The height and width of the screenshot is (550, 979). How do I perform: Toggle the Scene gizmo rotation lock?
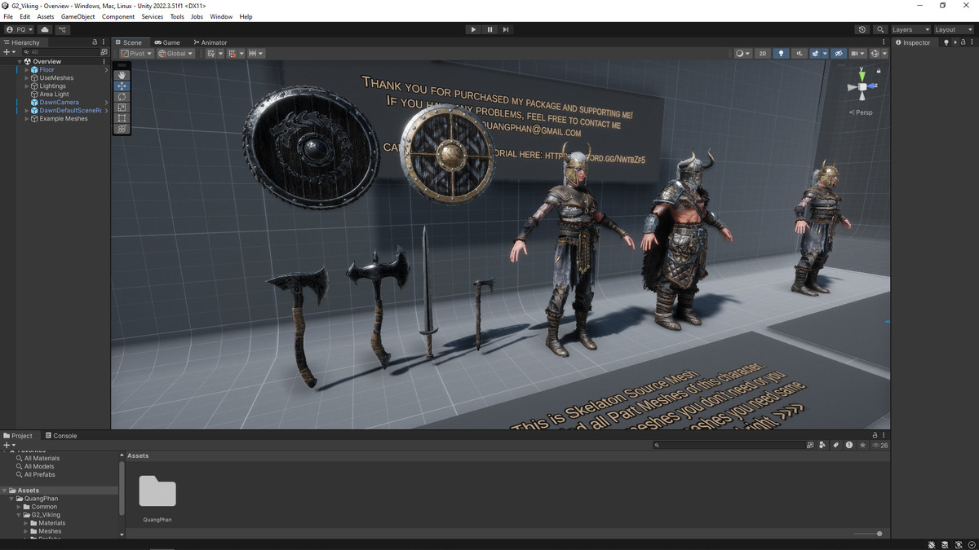coord(879,71)
